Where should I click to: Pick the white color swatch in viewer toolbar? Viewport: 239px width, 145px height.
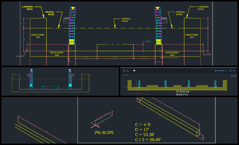[x=134, y=71]
